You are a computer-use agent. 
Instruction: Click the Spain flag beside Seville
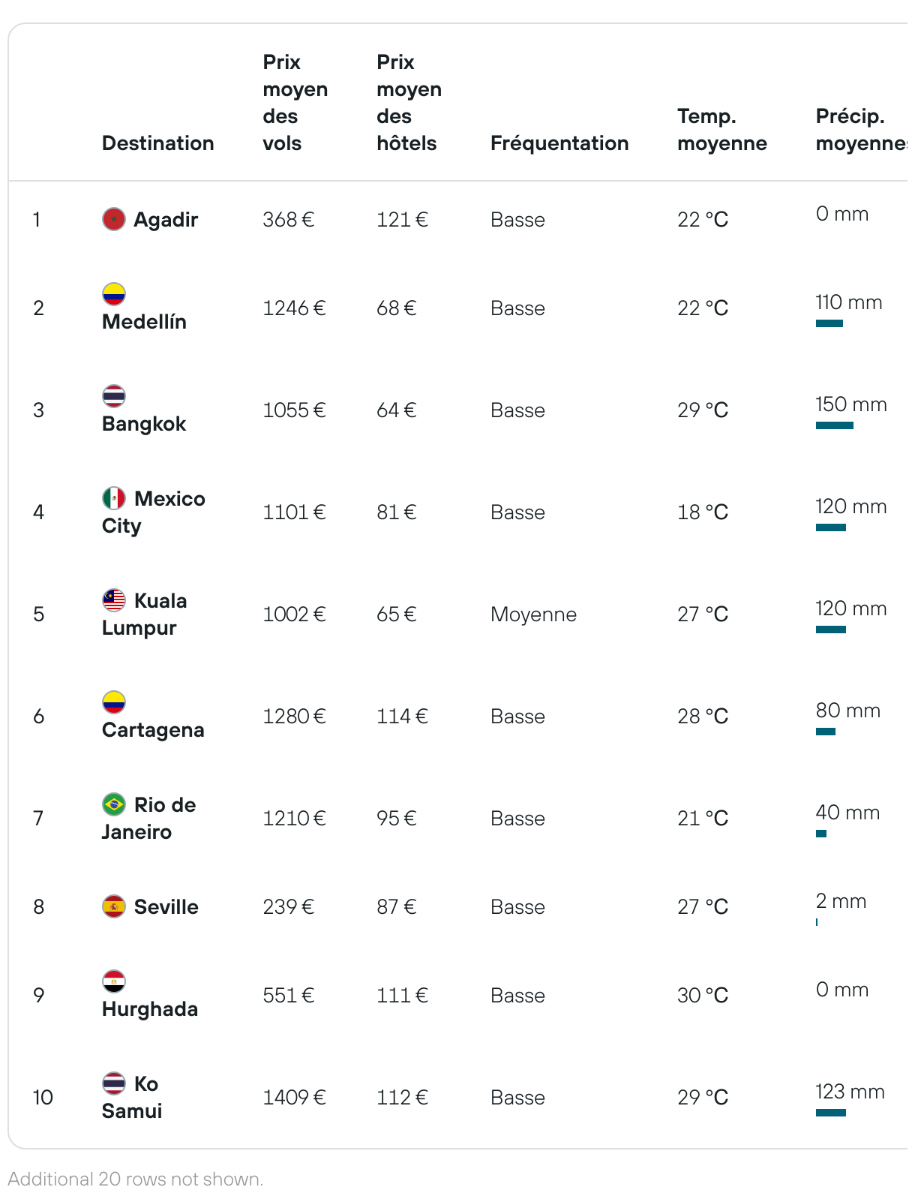click(114, 906)
